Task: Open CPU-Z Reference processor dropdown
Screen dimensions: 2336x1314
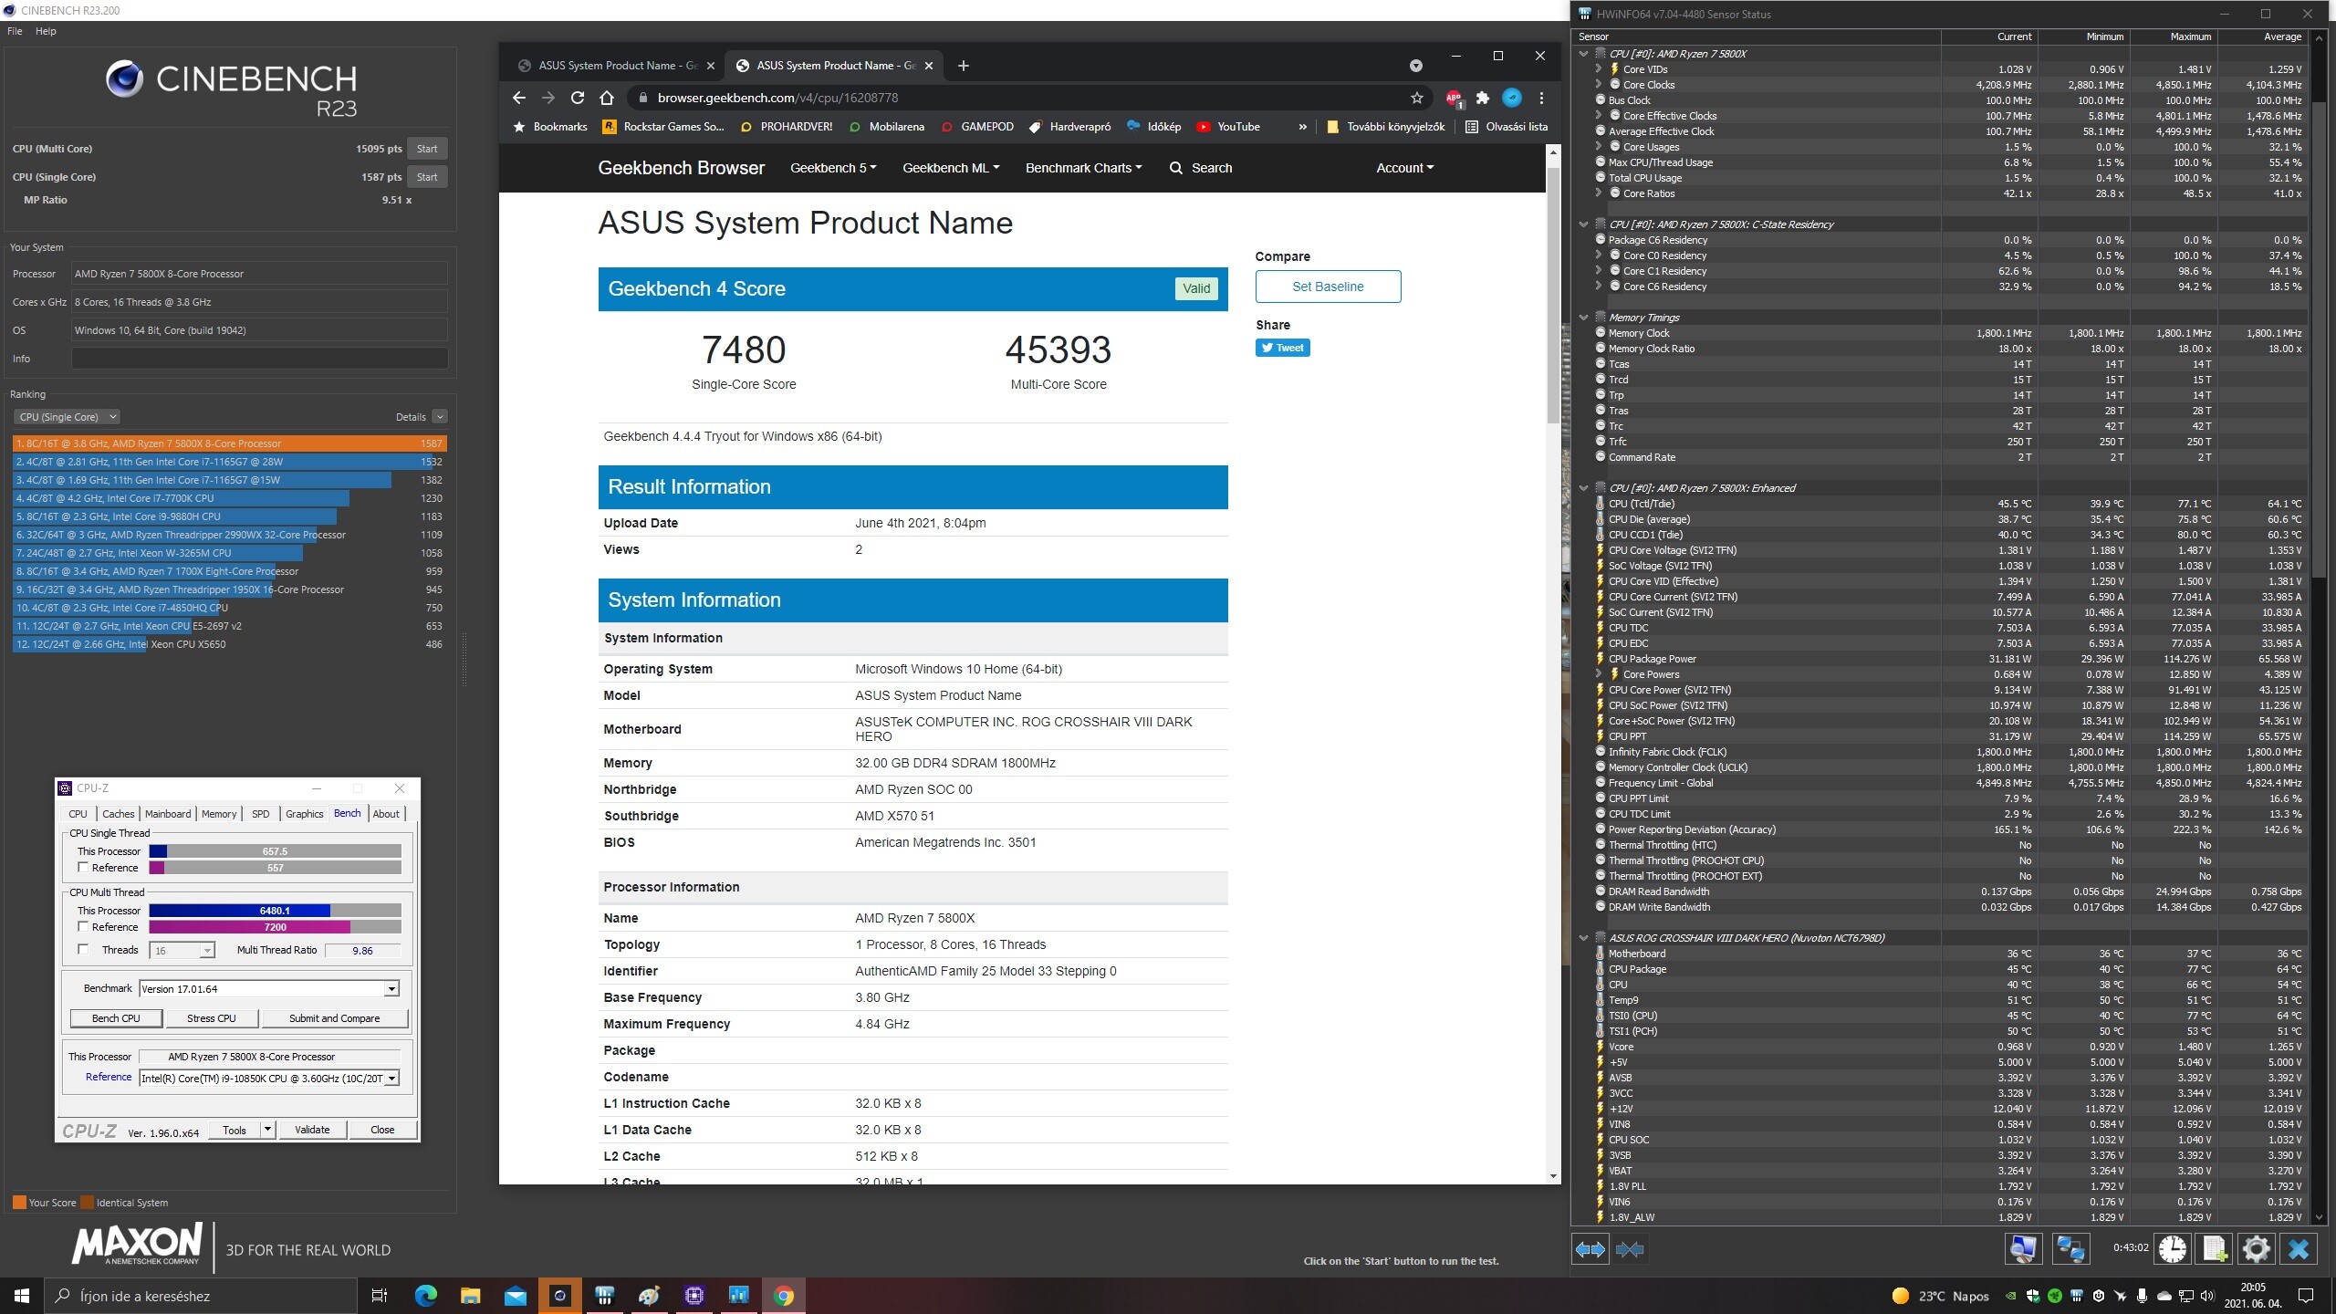Action: pos(391,1079)
